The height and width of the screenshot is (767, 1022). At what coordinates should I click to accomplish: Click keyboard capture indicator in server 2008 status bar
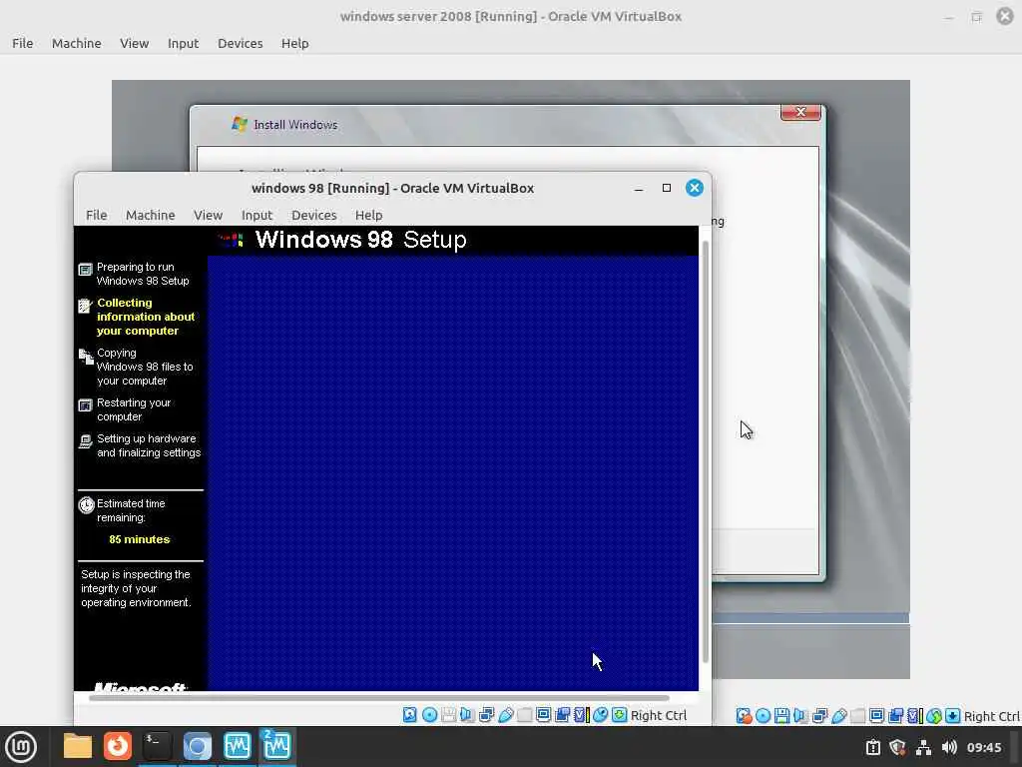coord(953,716)
